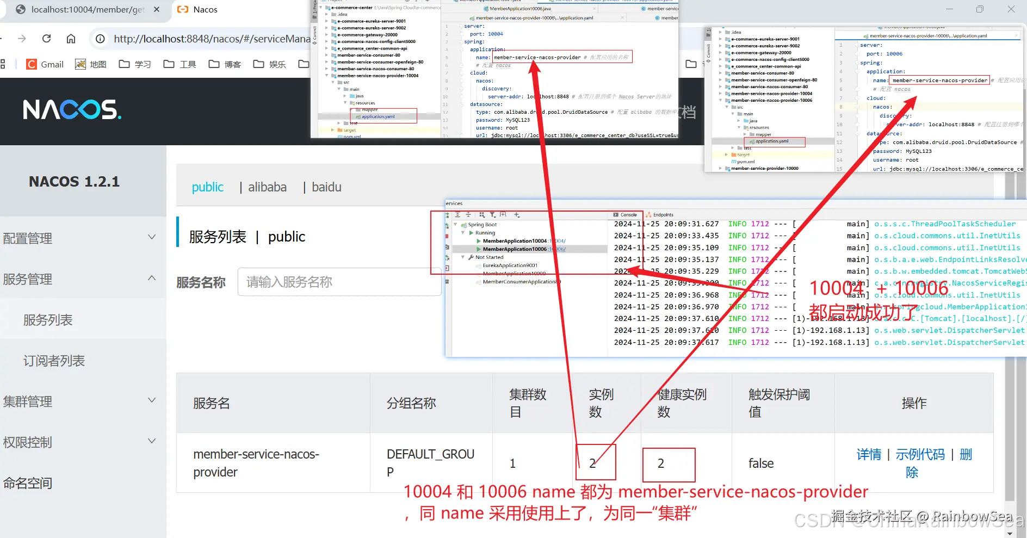The image size is (1027, 538).
Task: Collapse member-service-nacos-provider-10006 module arrow
Action: (720, 100)
